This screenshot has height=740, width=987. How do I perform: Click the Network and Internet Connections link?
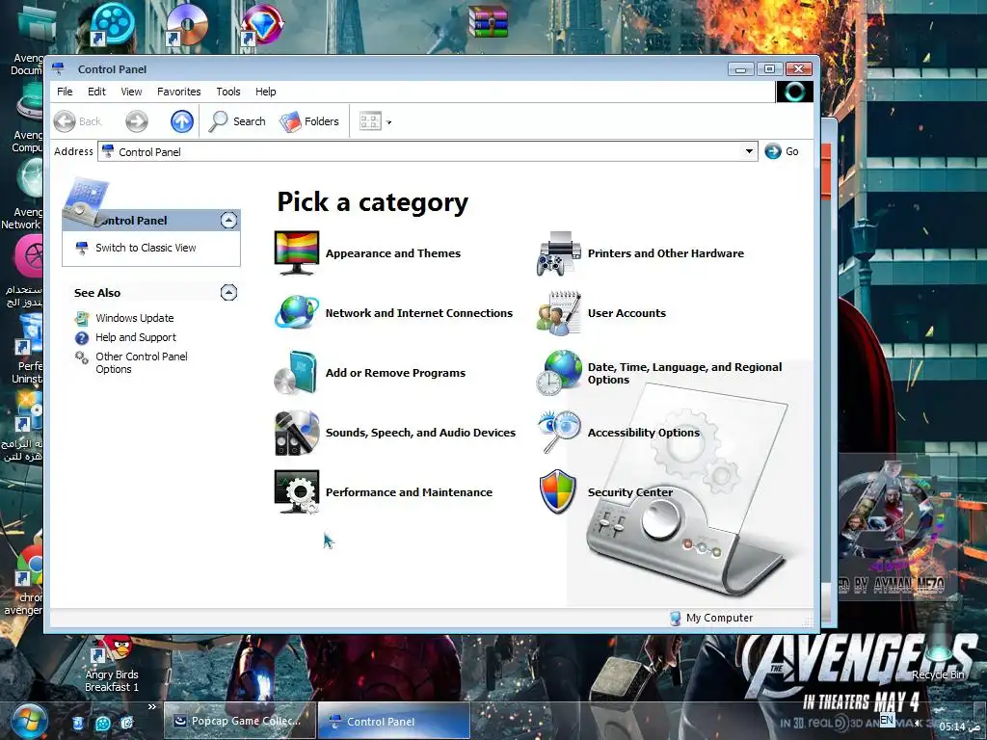click(x=418, y=313)
